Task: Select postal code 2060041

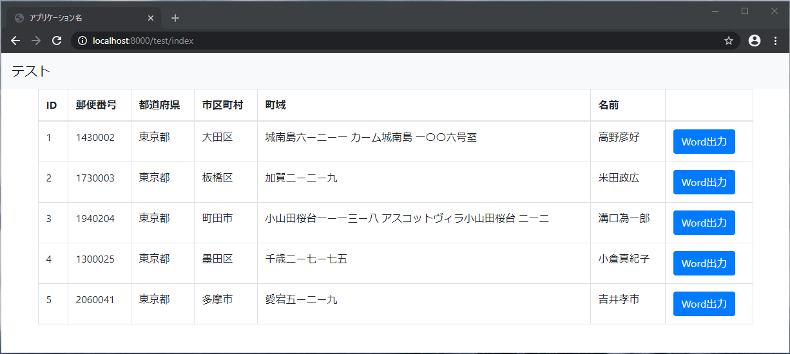Action: point(95,299)
